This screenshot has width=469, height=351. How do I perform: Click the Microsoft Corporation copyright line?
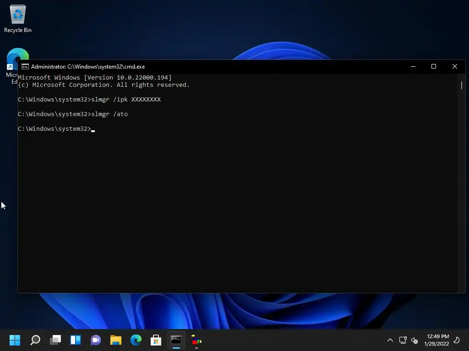pyautogui.click(x=104, y=85)
